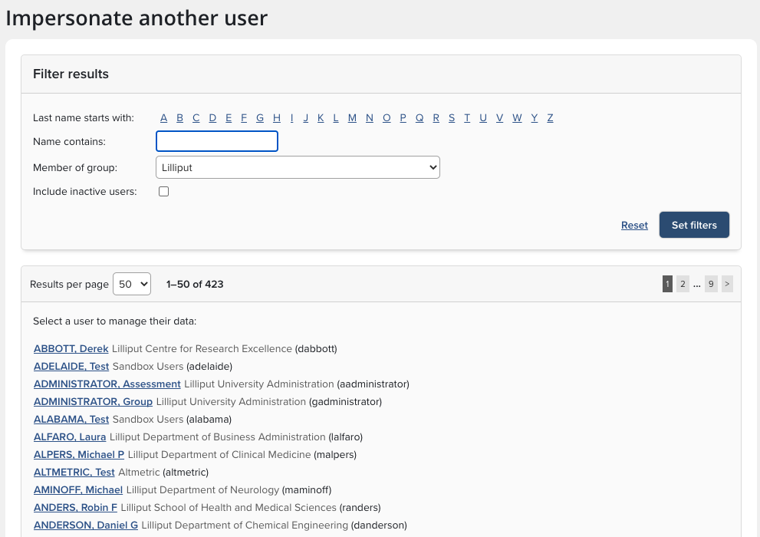Click the Reset link
This screenshot has width=760, height=537.
634,226
